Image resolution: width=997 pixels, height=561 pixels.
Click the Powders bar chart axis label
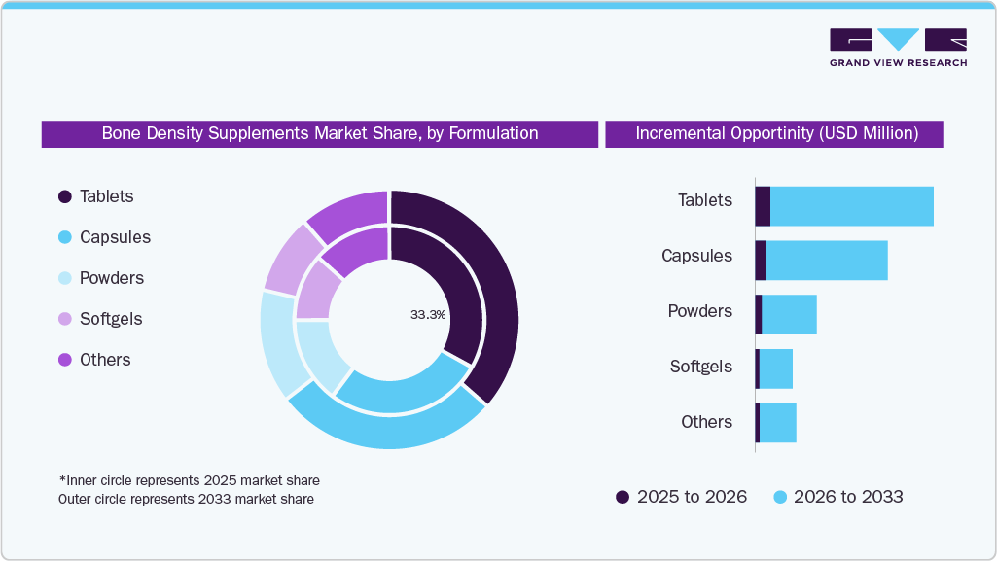(700, 311)
